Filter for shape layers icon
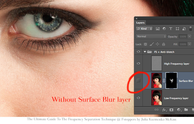 click(x=177, y=28)
